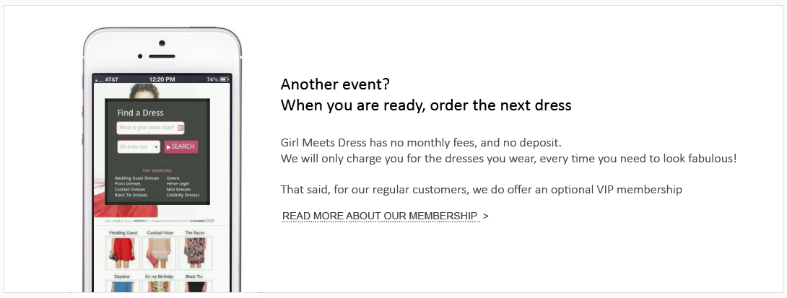The width and height of the screenshot is (787, 298).
Task: Open the Daytime blue dress thumbnail
Action: coord(123,286)
